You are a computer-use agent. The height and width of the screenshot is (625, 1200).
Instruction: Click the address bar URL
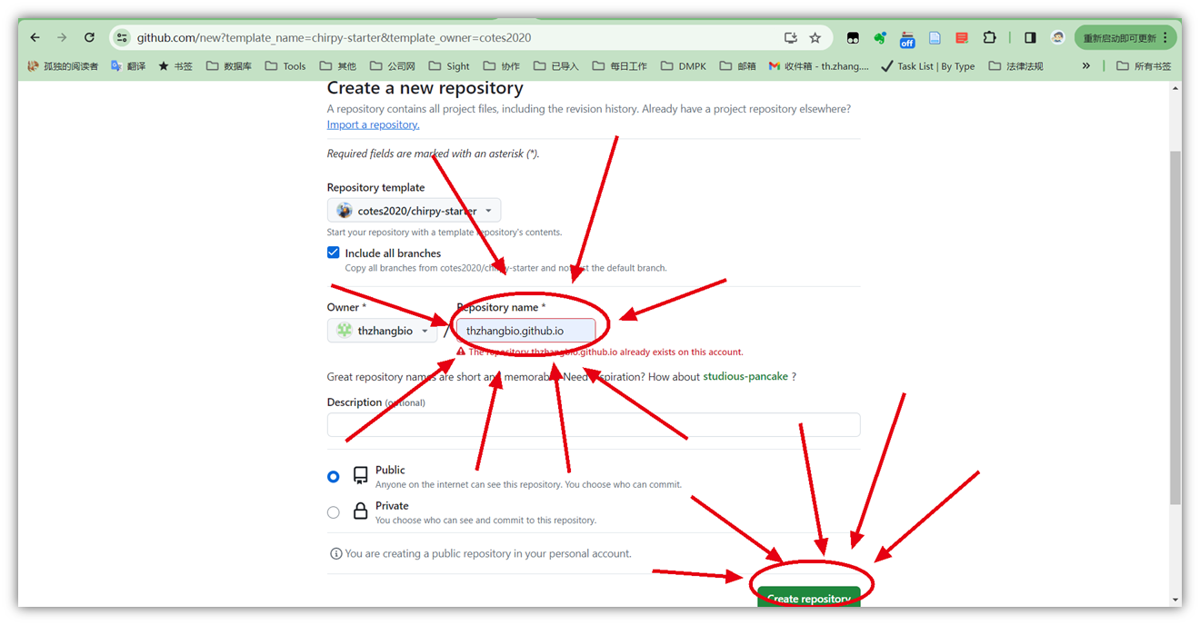[334, 37]
